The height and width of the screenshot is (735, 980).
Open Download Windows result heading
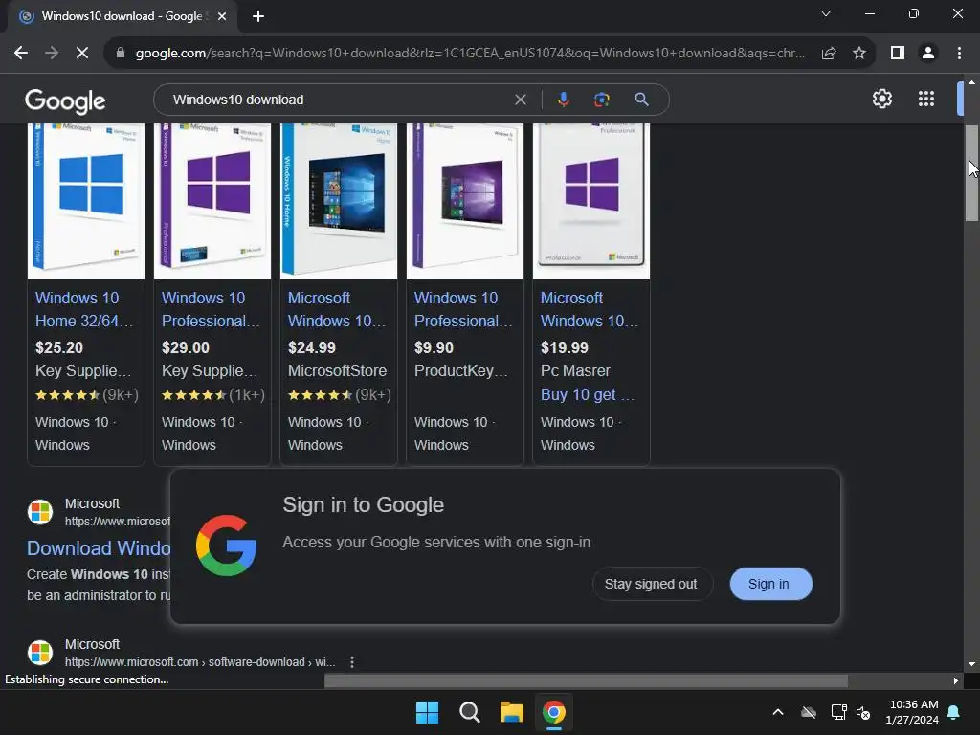pyautogui.click(x=99, y=548)
